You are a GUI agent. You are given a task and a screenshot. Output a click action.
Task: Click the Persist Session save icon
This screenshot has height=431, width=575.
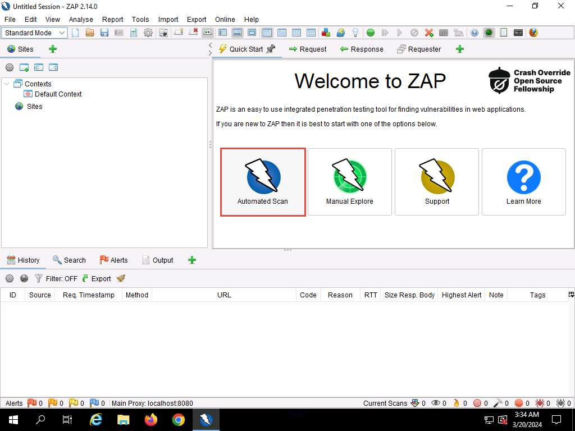pyautogui.click(x=104, y=33)
